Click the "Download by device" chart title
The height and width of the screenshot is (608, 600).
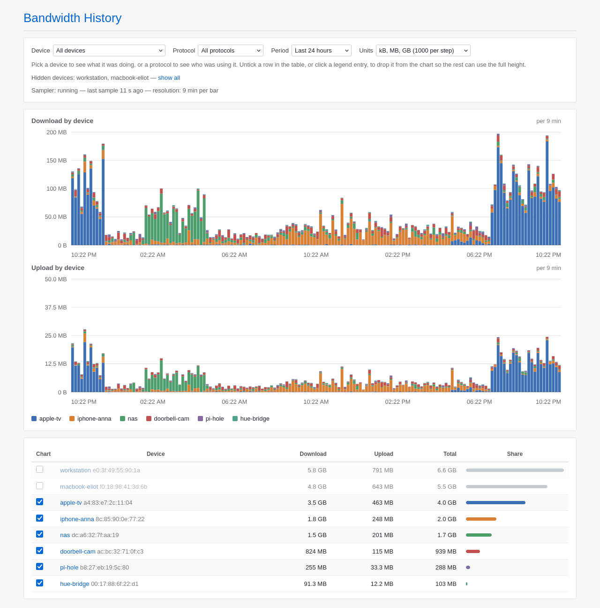[62, 121]
